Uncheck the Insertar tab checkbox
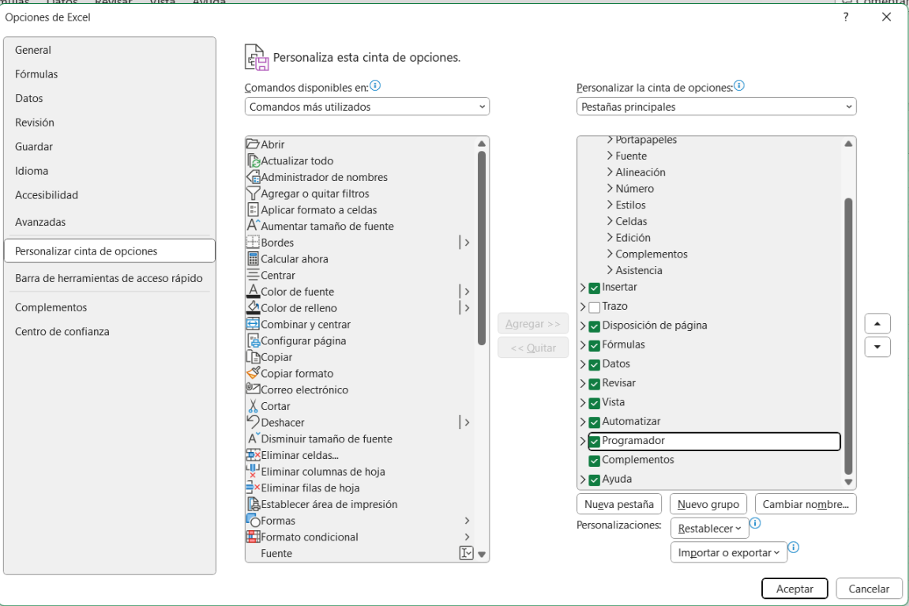Screen dimensions: 909x606 pyautogui.click(x=594, y=288)
